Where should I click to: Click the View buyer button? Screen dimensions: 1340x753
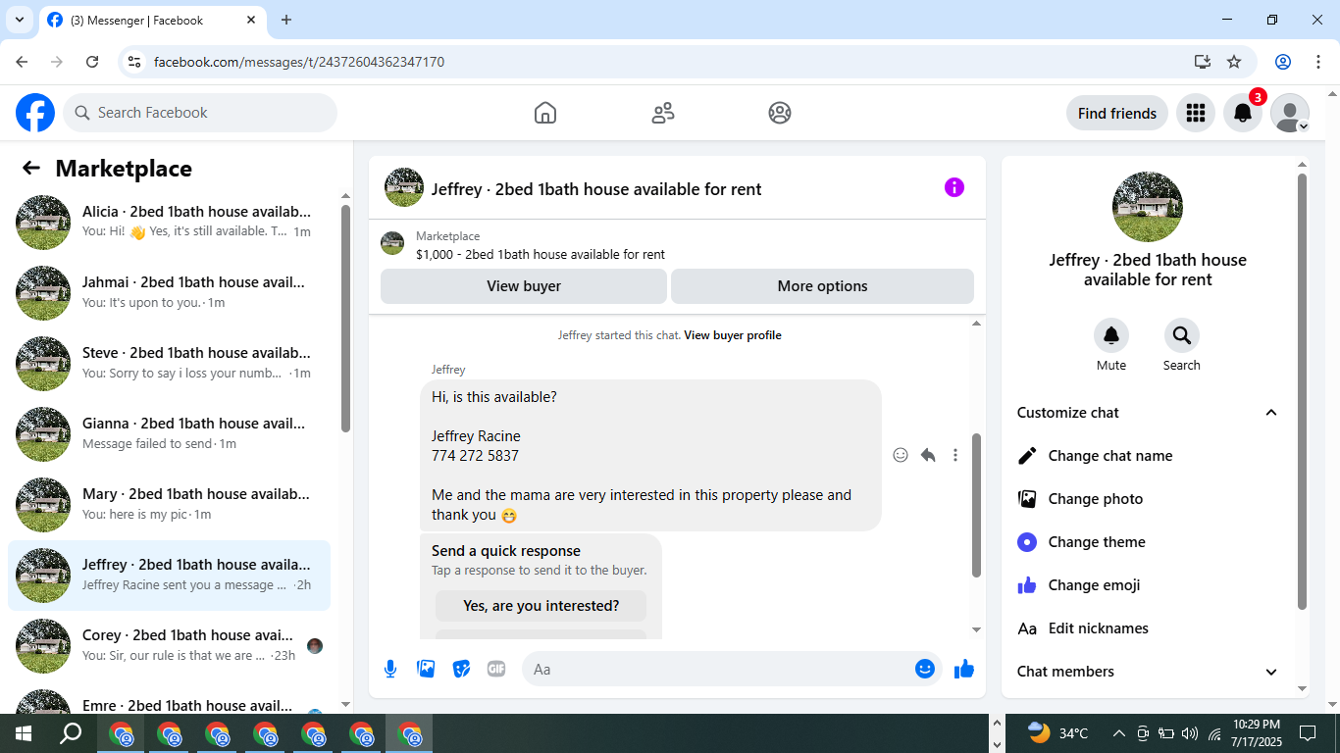[x=524, y=286]
